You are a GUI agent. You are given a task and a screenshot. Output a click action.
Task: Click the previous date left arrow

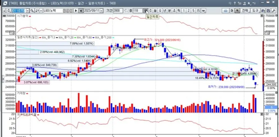tap(81, 11)
